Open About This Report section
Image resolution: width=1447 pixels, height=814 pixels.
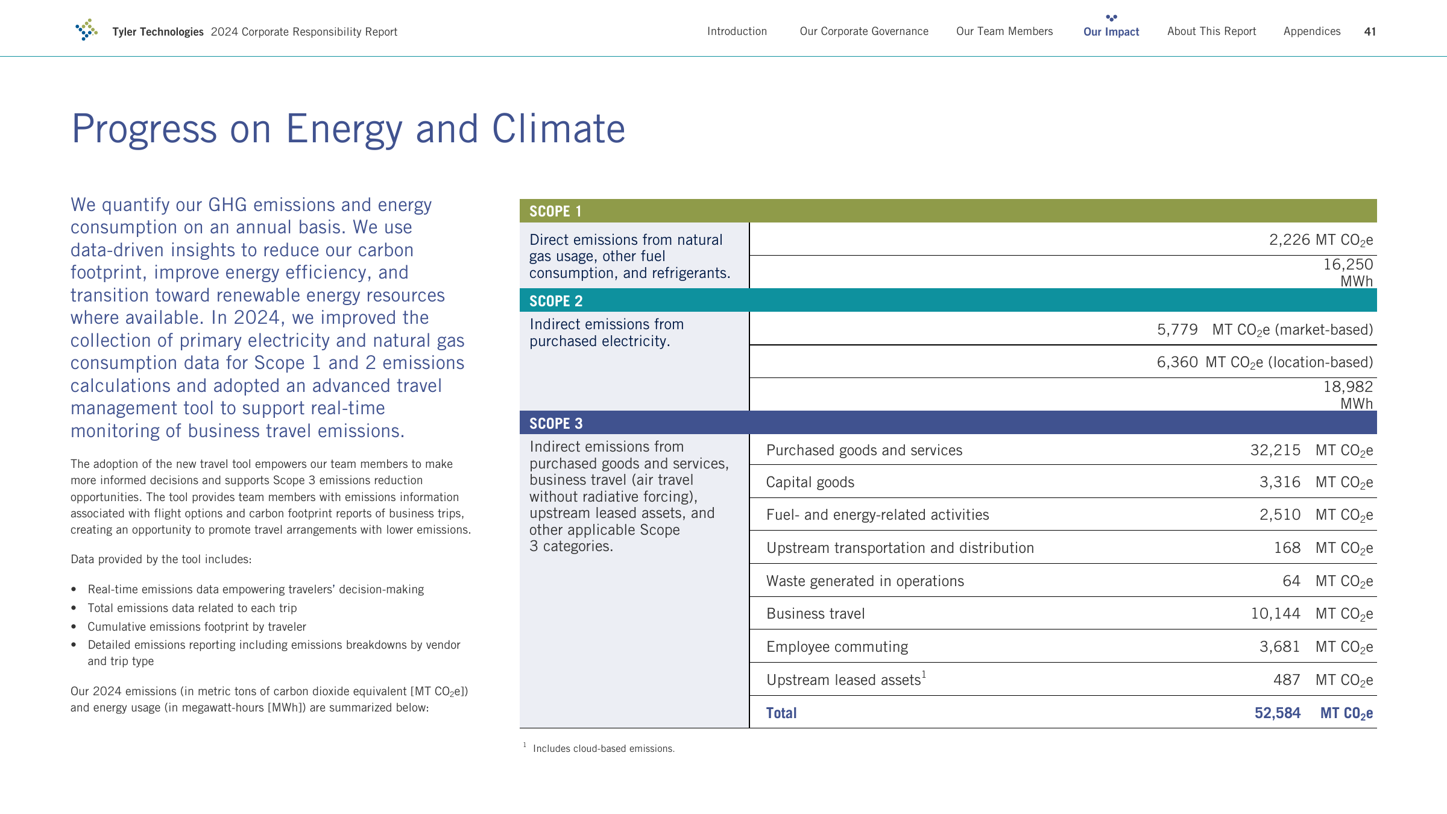(x=1211, y=31)
